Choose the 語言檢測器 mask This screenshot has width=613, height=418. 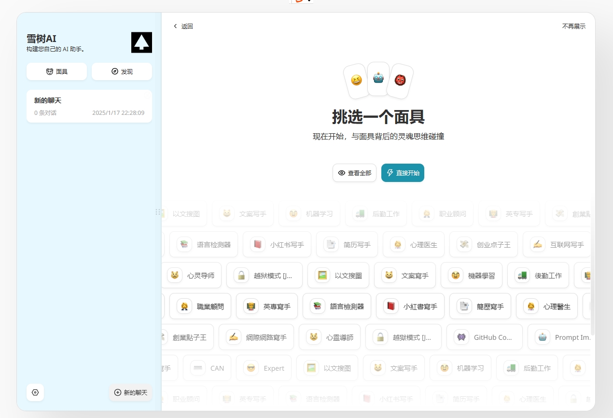[x=337, y=306]
